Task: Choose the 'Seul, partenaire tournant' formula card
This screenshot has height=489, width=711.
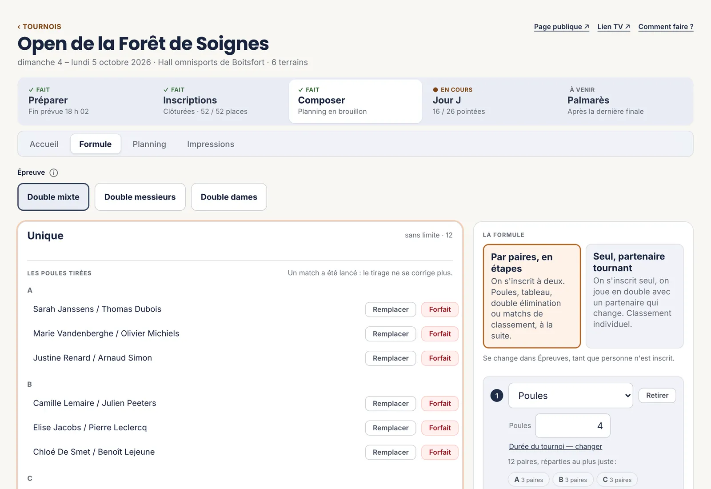Action: [635, 296]
